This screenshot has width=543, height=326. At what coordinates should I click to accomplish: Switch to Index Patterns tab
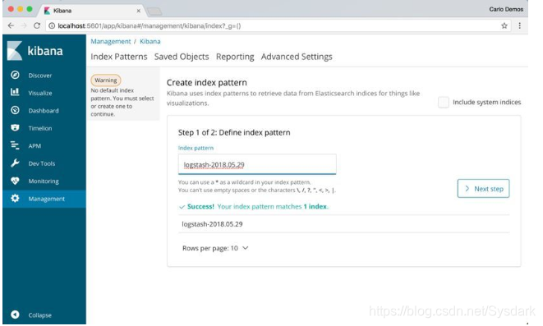[x=119, y=57]
